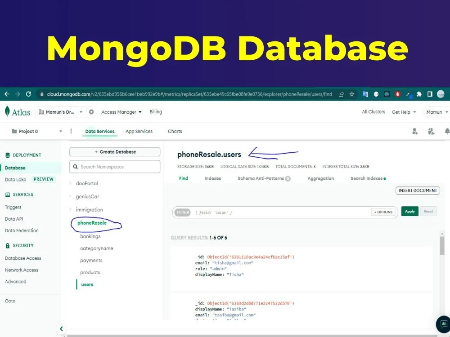Expand filter OPTIONS
The width and height of the screenshot is (450, 337).
[383, 212]
